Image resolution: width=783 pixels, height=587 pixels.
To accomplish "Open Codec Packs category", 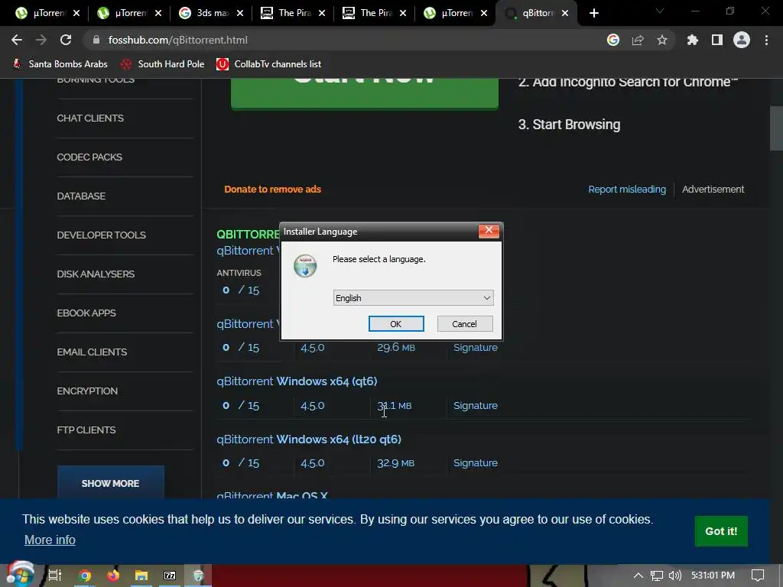I will 89,157.
